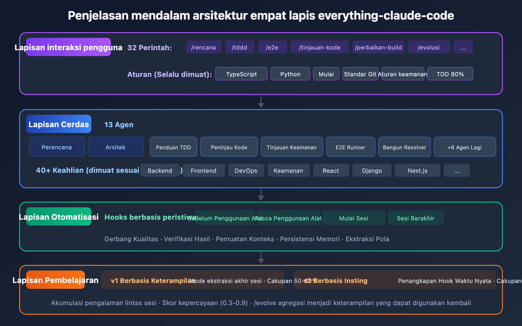The image size is (522, 326).
Task: Select the /tddd command
Action: [240, 47]
